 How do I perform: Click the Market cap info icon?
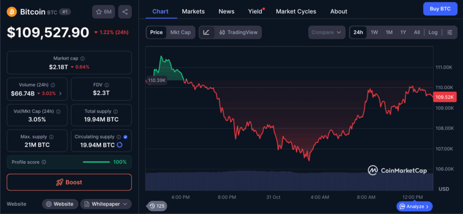[82, 58]
